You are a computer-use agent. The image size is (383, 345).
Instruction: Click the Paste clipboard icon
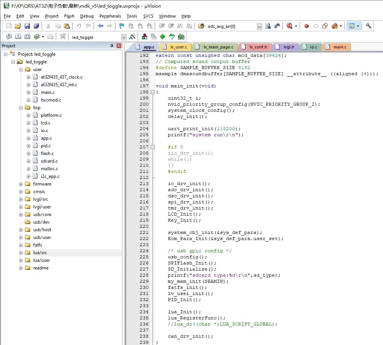(67, 26)
